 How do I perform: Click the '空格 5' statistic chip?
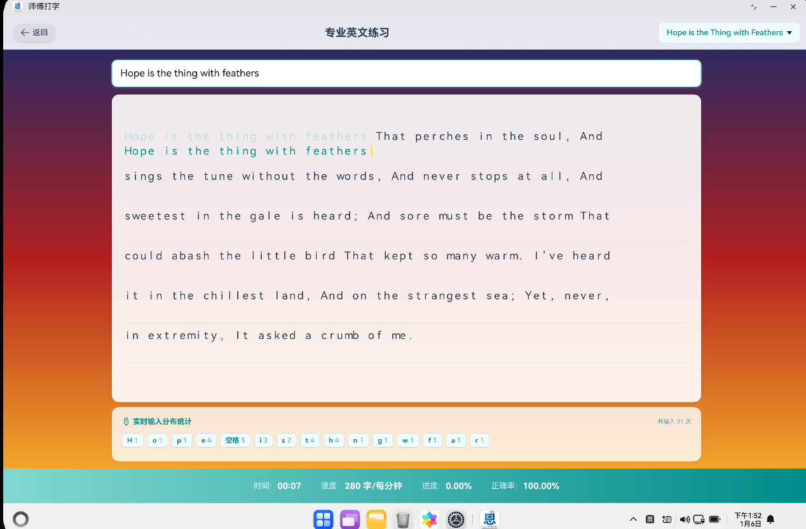(x=235, y=441)
